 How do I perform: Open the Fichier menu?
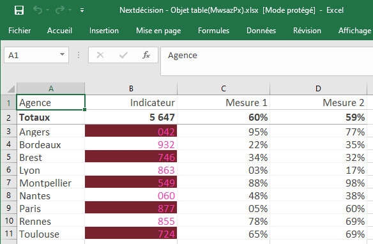pyautogui.click(x=20, y=31)
